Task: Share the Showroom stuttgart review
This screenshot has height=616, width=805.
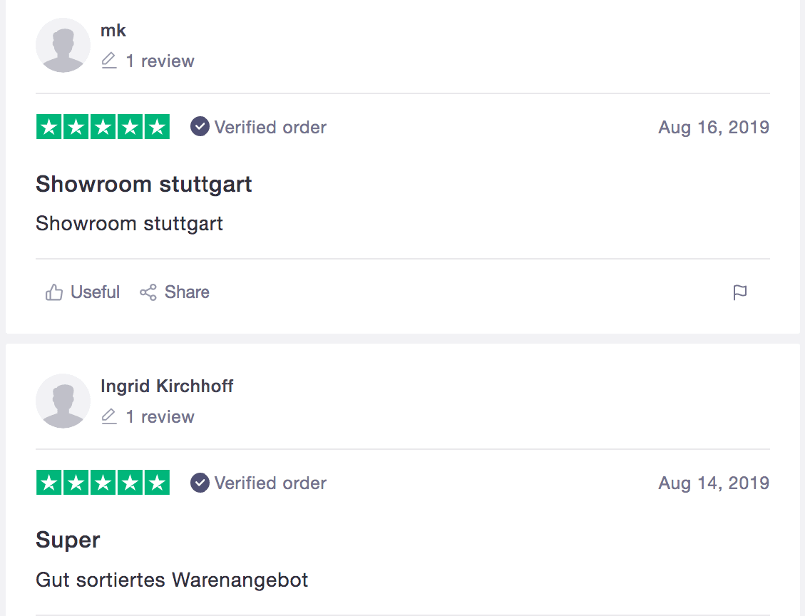Action: point(175,292)
